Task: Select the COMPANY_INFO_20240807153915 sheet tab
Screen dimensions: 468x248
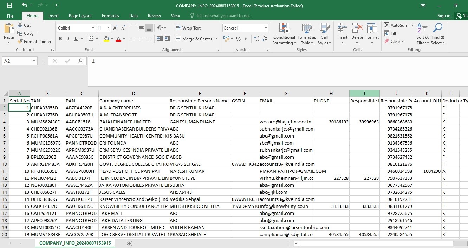Action: 75,243
